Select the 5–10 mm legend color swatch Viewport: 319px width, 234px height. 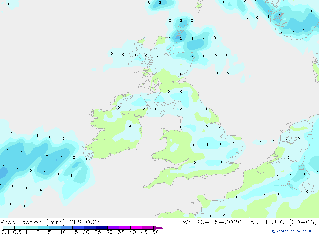point(55,228)
